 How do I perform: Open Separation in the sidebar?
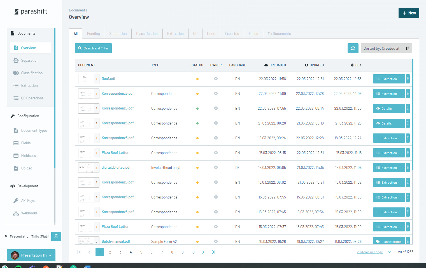point(30,61)
